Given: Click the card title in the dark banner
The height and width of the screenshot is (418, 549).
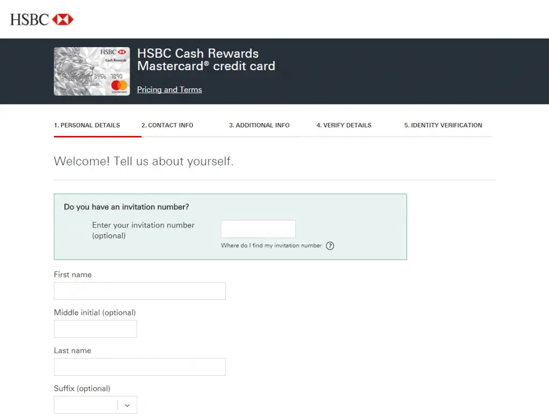Looking at the screenshot, I should coord(206,60).
